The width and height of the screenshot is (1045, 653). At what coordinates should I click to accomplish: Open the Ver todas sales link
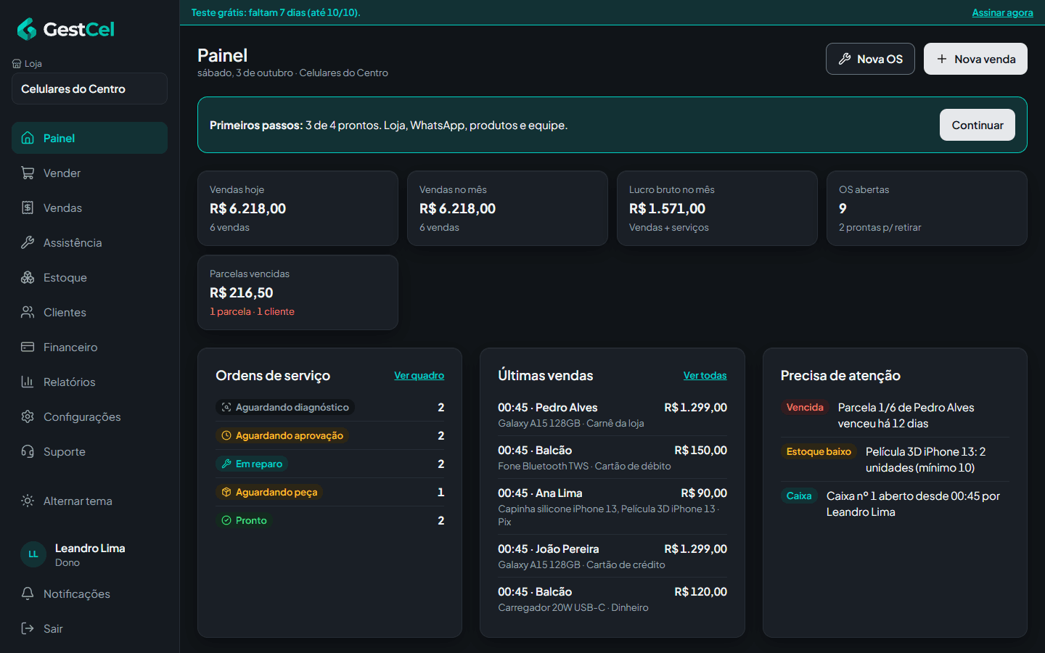(705, 375)
